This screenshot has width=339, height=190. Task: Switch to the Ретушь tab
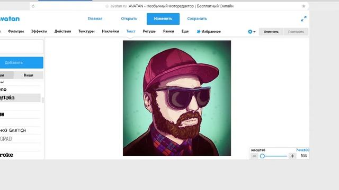(x=149, y=32)
